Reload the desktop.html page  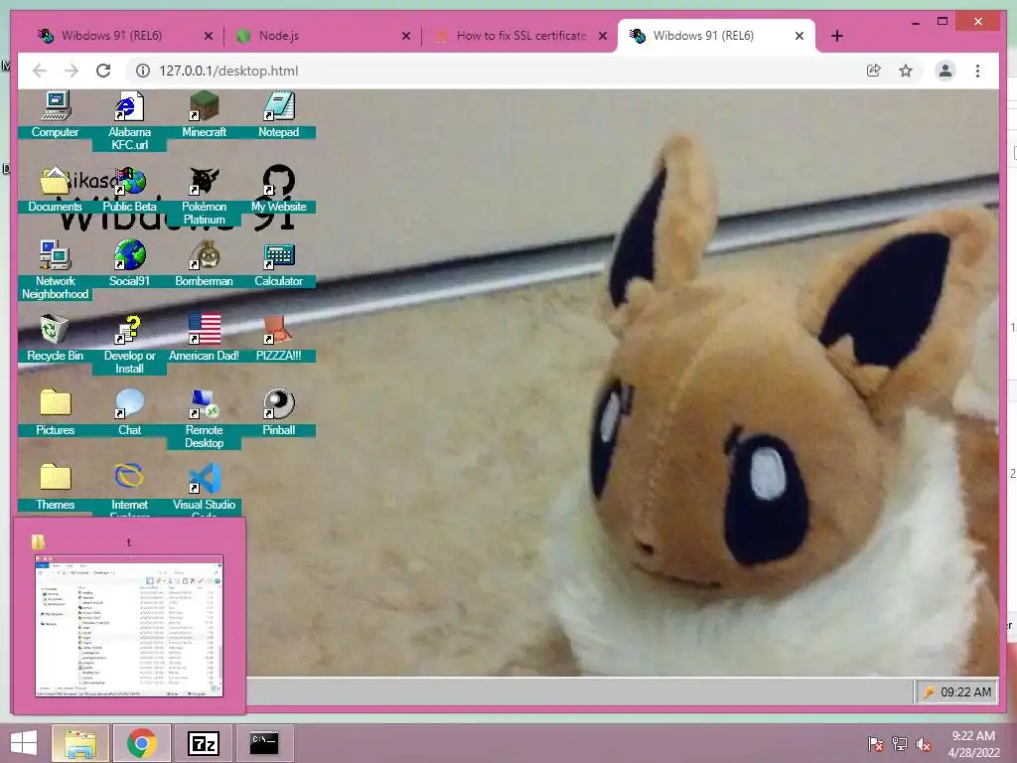(x=103, y=71)
